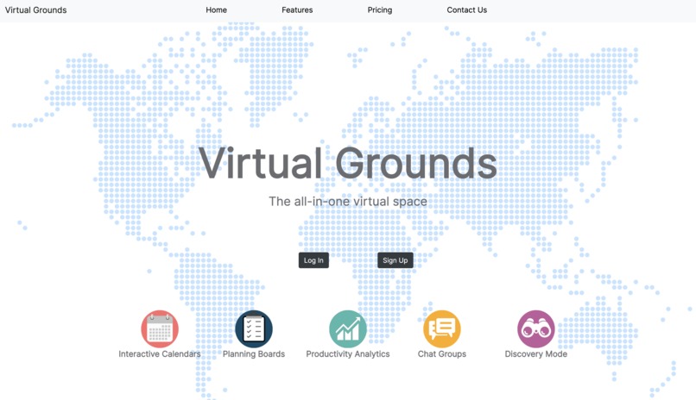
Task: Click the Productivity Analytics label
Action: [347, 354]
